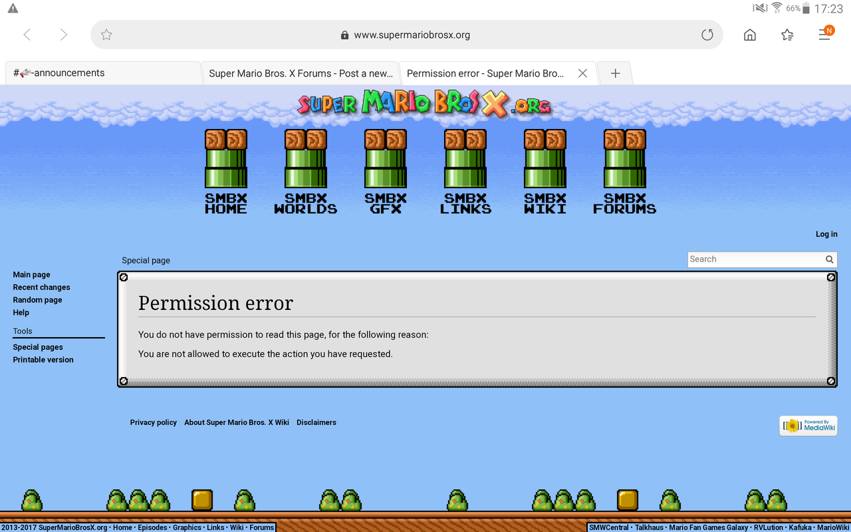The height and width of the screenshot is (532, 851).
Task: Open the browser menu with N badge
Action: coord(825,33)
